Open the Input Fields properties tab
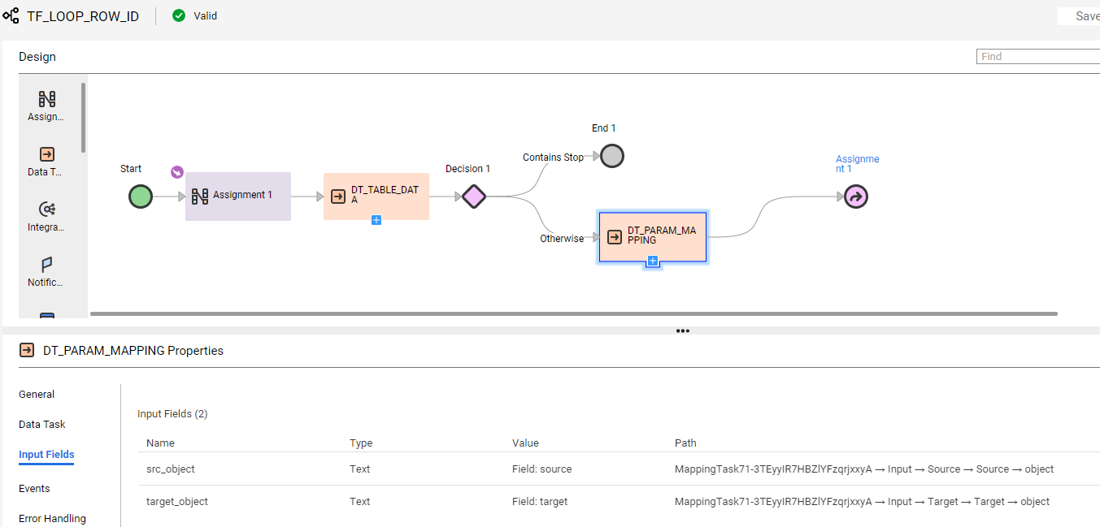The width and height of the screenshot is (1100, 527). (46, 455)
